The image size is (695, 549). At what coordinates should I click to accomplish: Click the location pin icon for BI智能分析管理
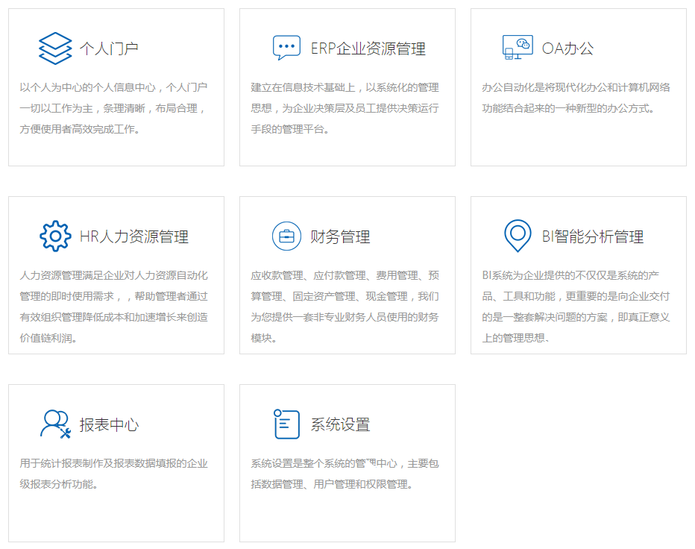518,236
